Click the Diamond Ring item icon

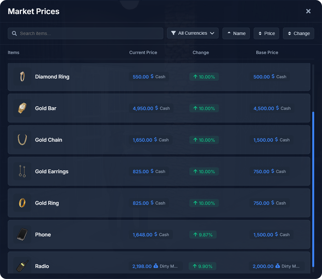[x=22, y=77]
